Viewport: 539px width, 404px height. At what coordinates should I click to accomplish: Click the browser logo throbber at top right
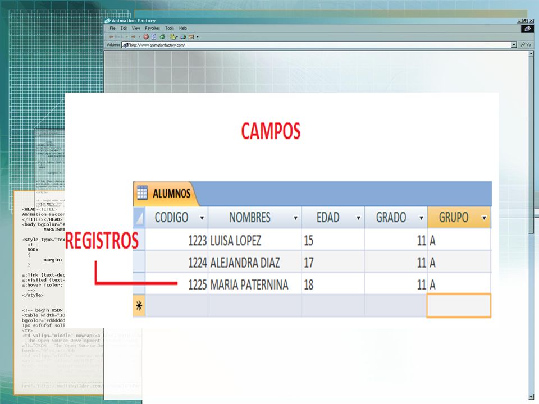point(527,29)
